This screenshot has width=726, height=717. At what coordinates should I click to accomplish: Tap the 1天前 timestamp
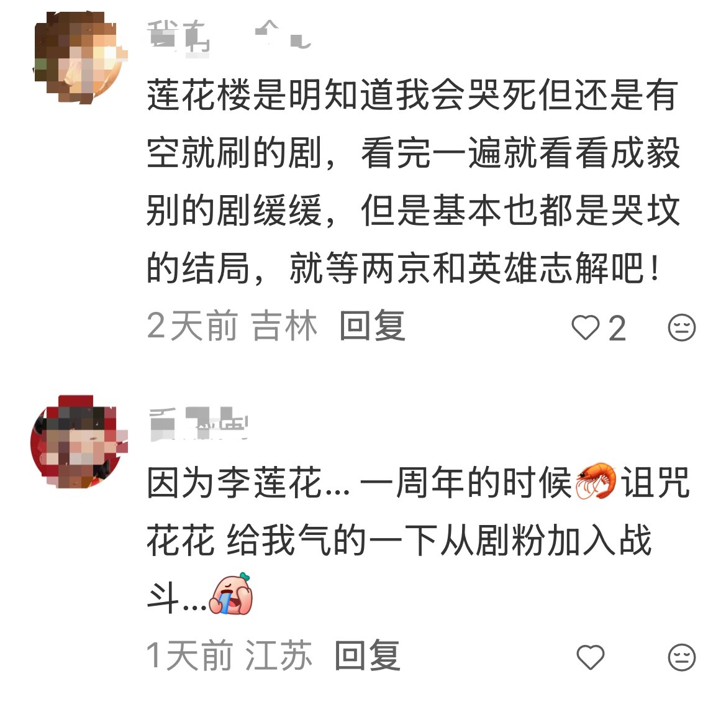pyautogui.click(x=190, y=655)
